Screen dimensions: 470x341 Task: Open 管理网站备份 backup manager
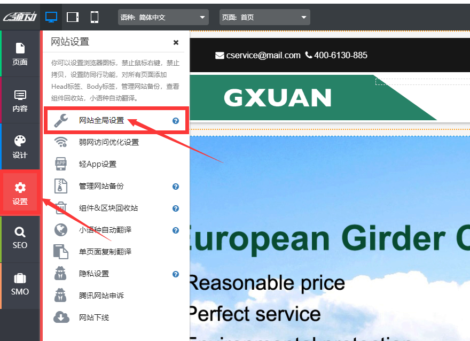tap(101, 186)
